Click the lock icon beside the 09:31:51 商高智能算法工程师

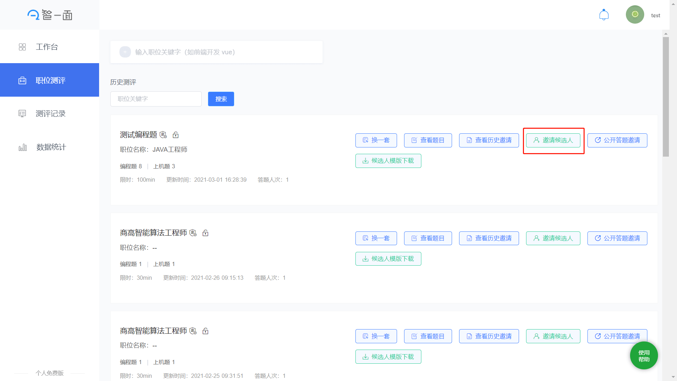pyautogui.click(x=206, y=331)
